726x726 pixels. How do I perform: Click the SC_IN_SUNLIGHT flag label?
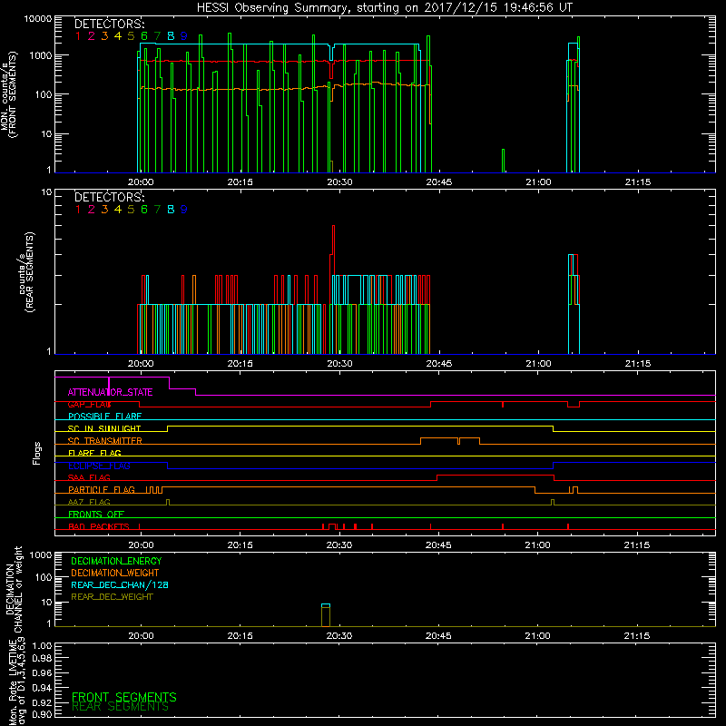pyautogui.click(x=104, y=428)
